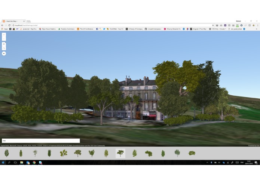The image size is (260, 184).
Task: Reset compass orientation to north
Action: (x=4, y=54)
